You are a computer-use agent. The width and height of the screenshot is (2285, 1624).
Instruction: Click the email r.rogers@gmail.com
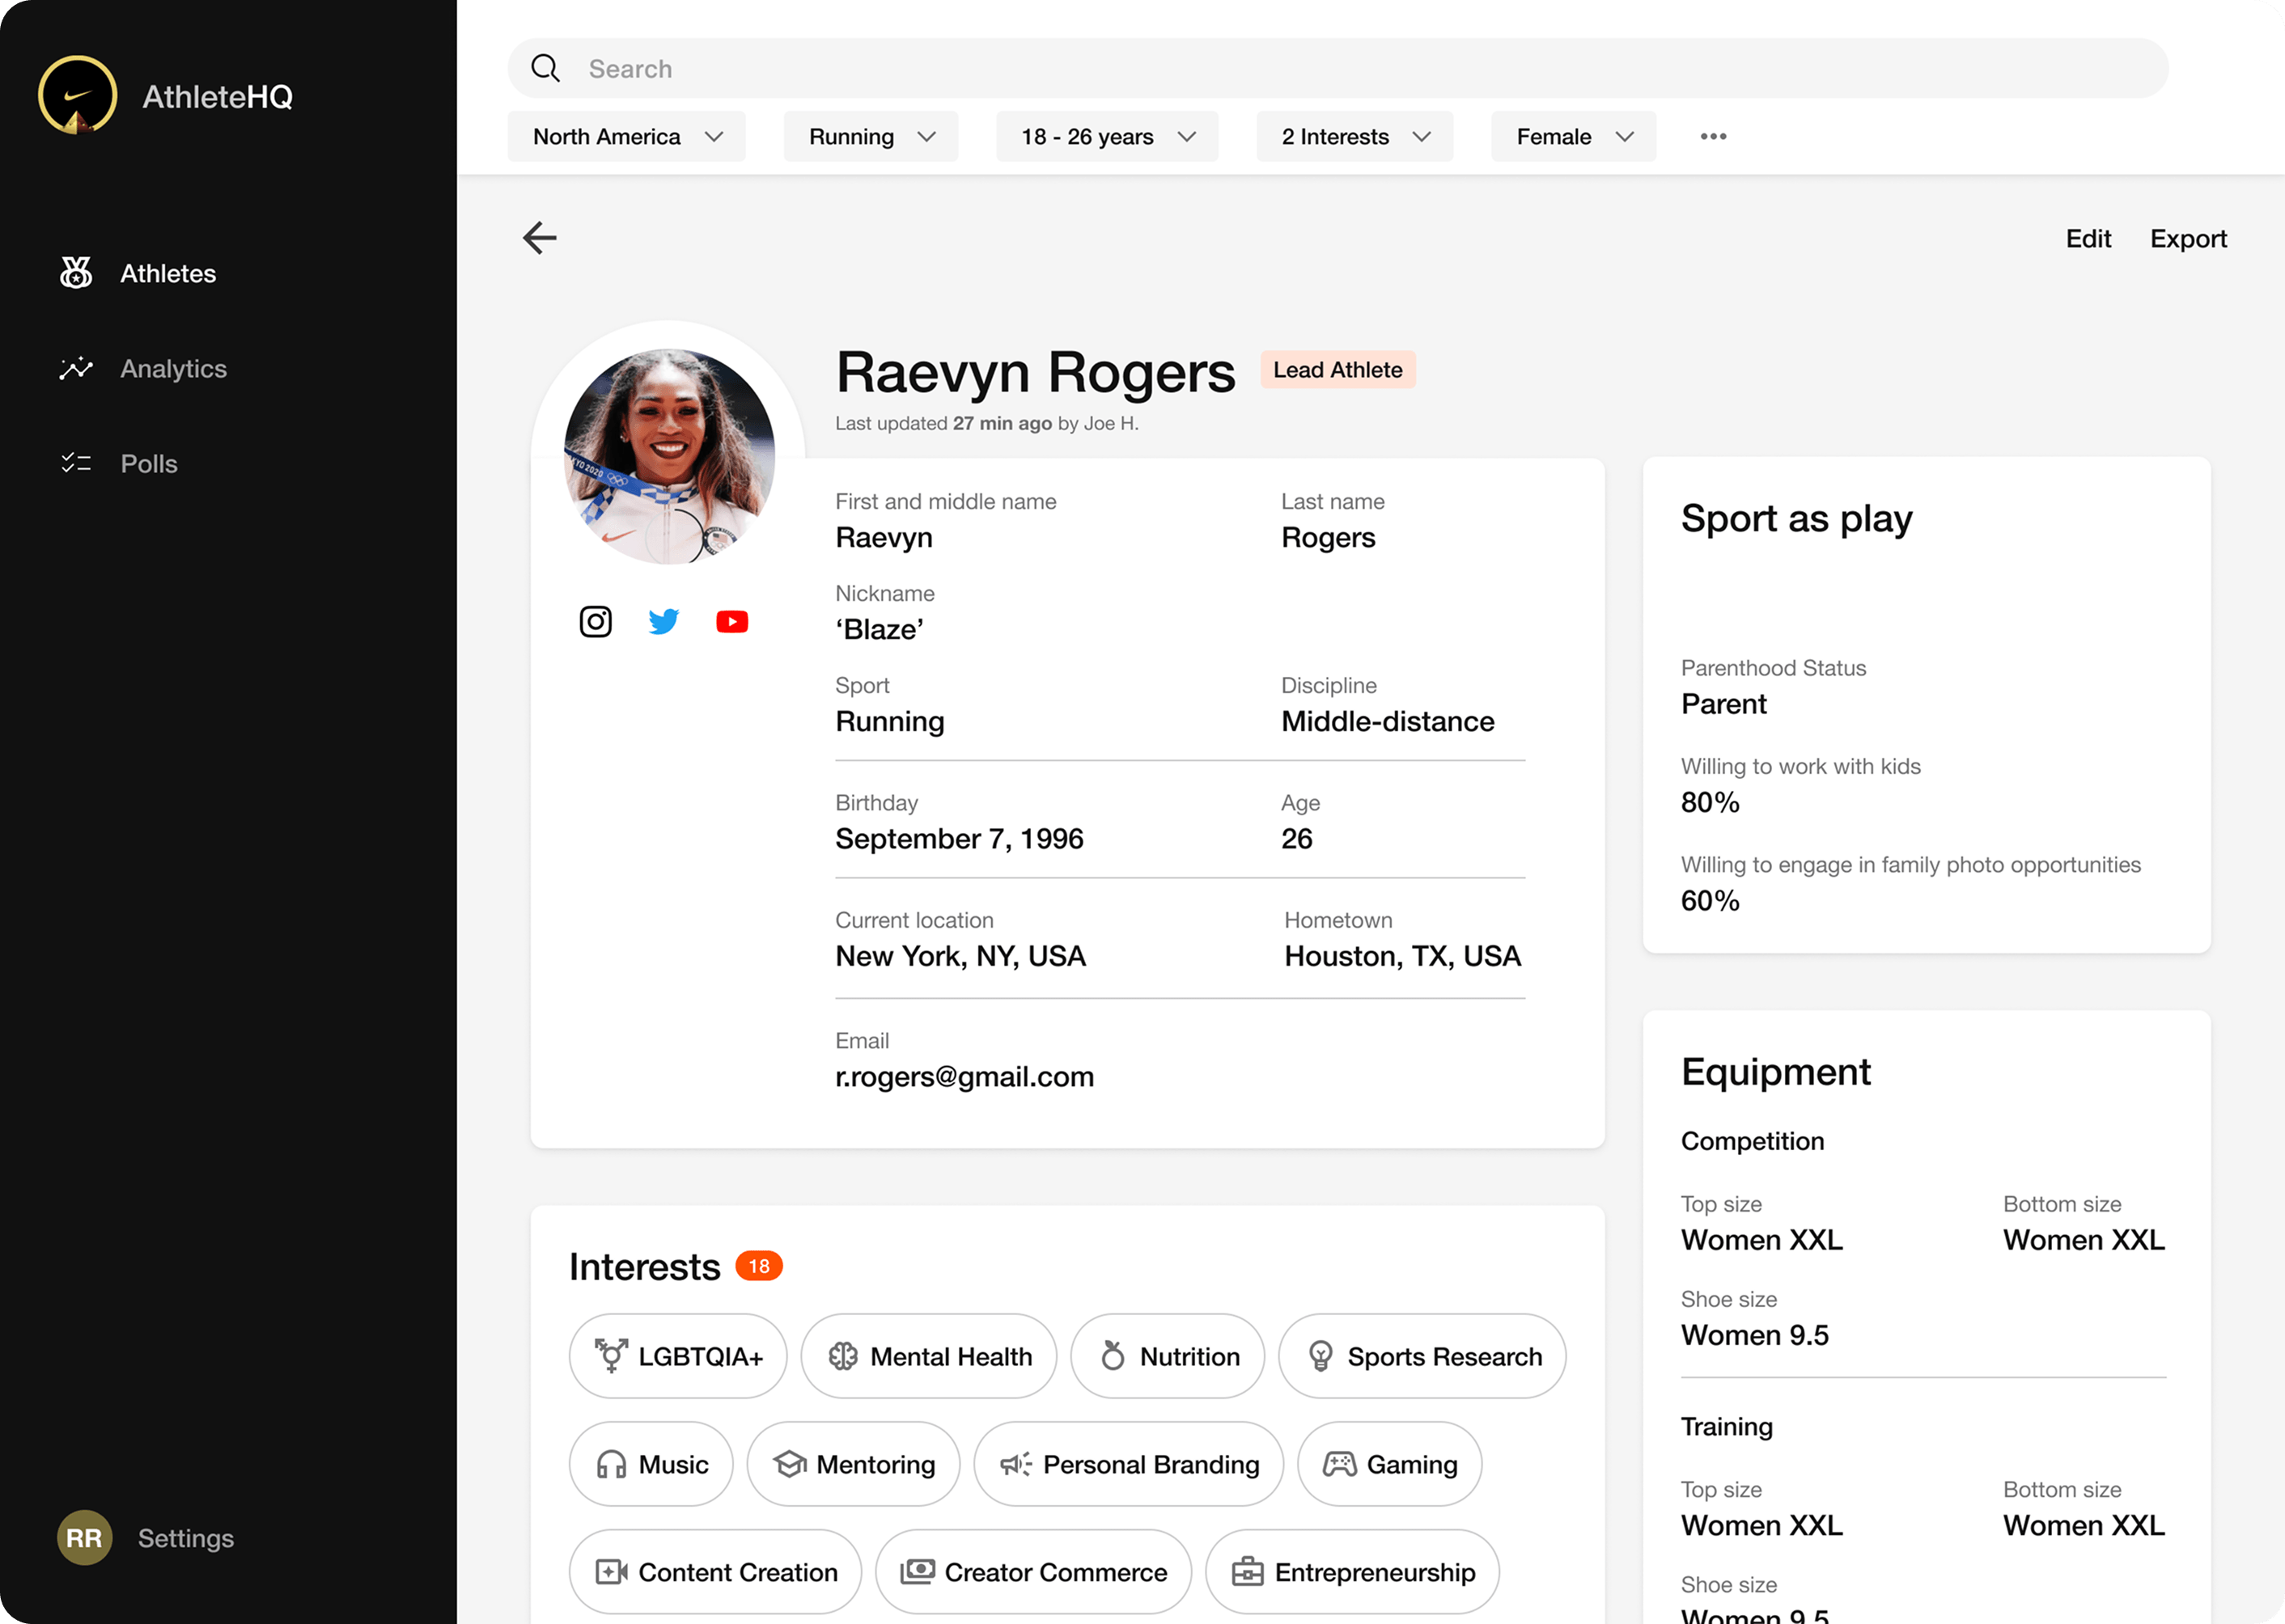964,1076
